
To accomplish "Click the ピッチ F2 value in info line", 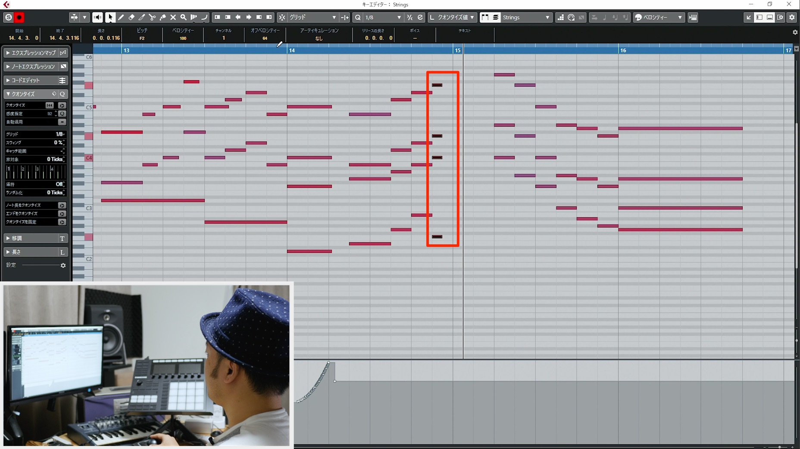I will click(142, 38).
